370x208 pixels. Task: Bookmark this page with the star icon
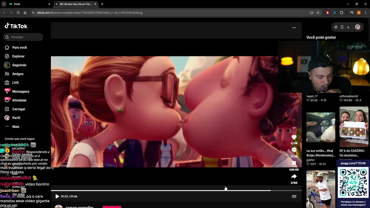click(318, 13)
